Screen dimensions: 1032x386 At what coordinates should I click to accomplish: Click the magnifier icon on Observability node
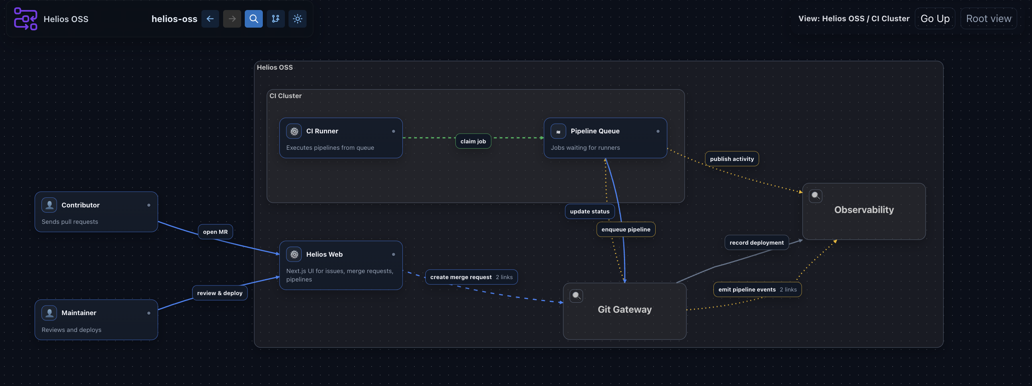[x=815, y=196]
